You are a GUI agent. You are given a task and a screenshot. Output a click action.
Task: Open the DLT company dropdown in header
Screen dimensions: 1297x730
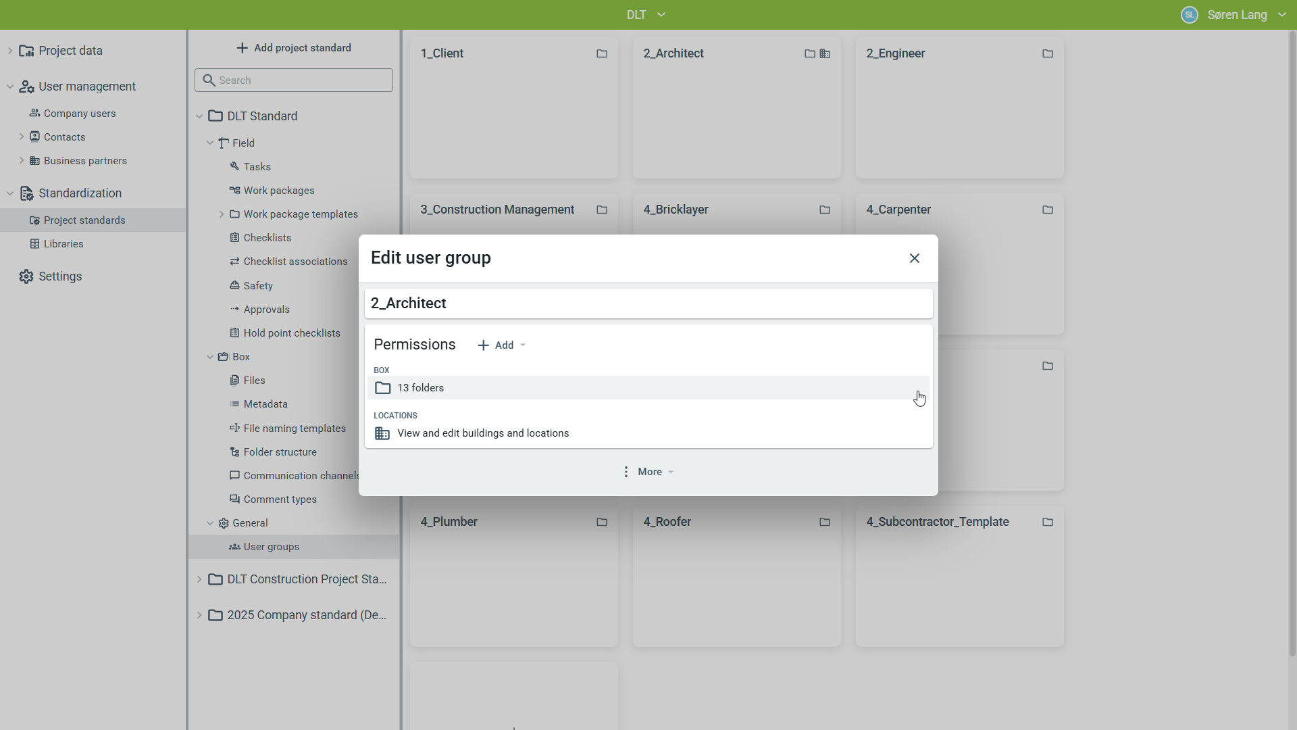[646, 15]
